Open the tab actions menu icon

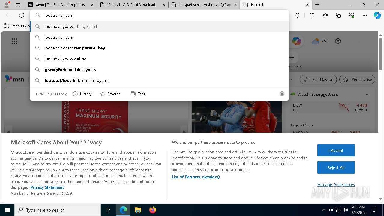point(18,5)
